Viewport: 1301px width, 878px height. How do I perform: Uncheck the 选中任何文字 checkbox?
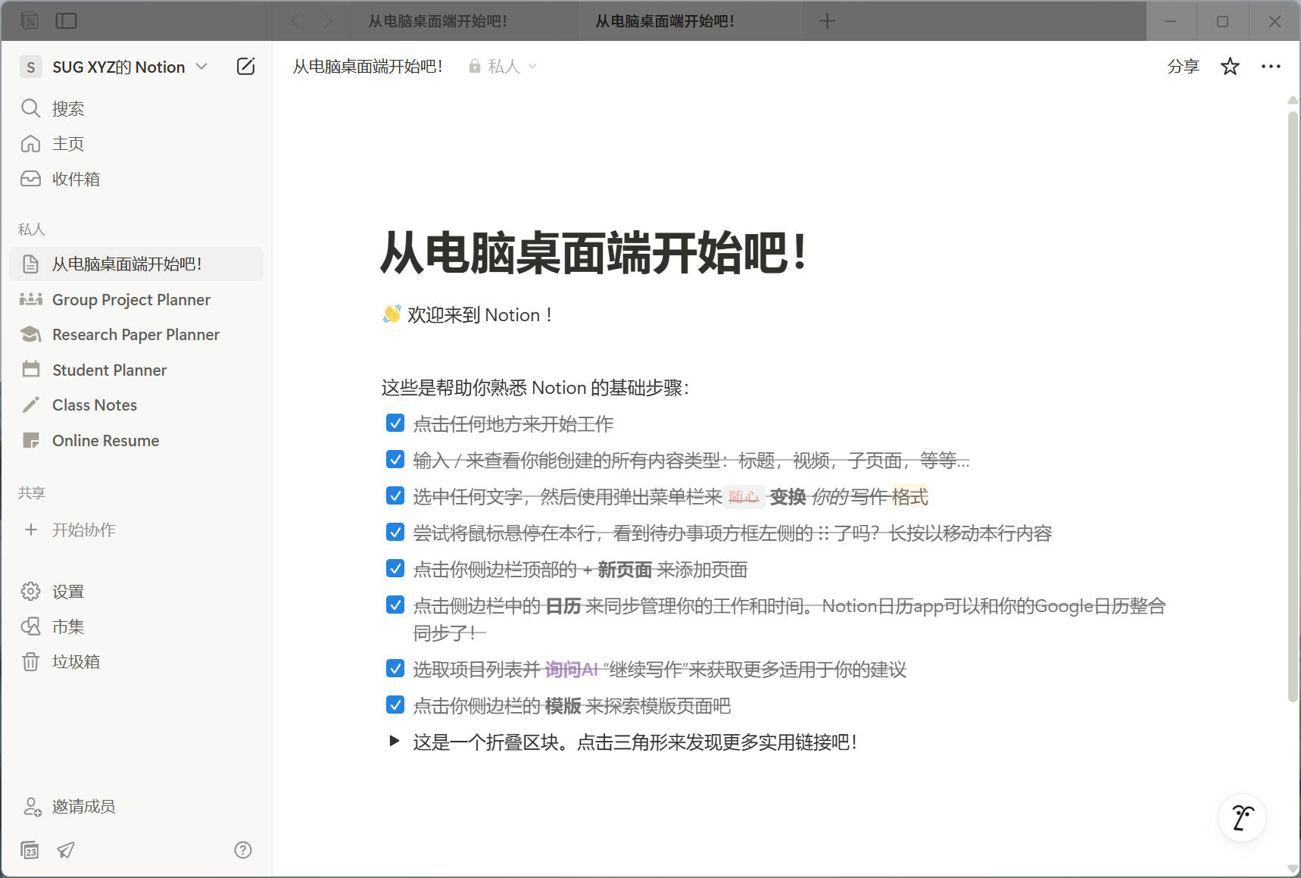click(395, 495)
